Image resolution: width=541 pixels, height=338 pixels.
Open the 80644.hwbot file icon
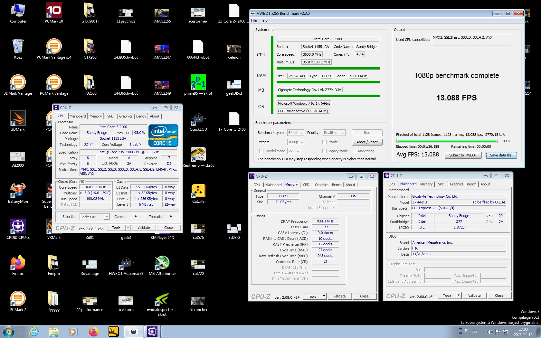coord(198,49)
